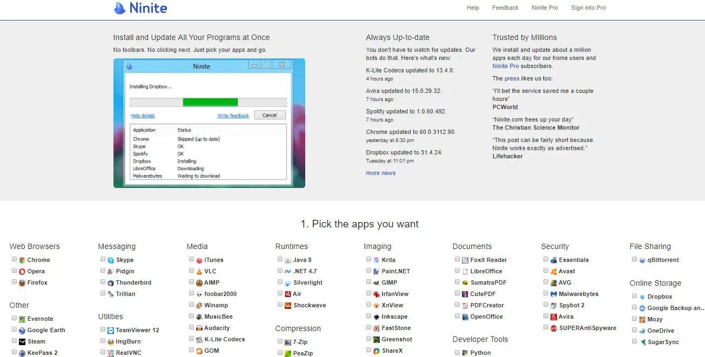The width and height of the screenshot is (705, 357).
Task: Tick the Shockwave checkbox
Action: click(x=280, y=305)
